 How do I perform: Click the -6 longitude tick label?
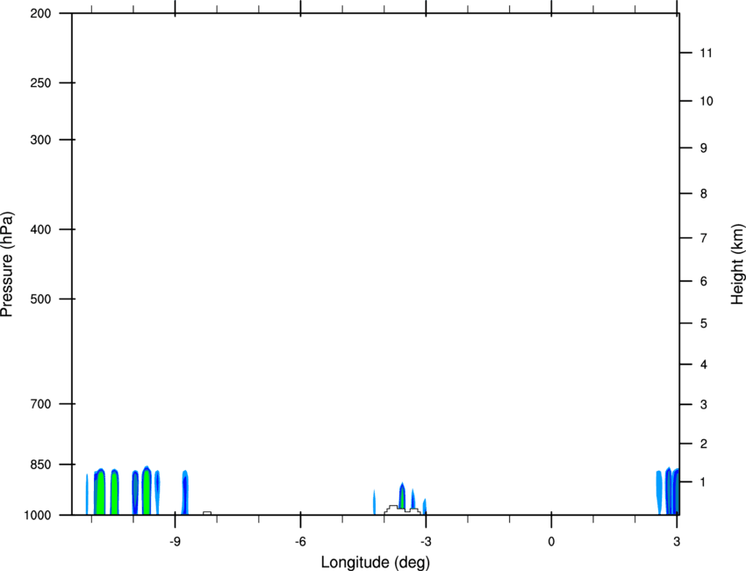click(x=300, y=541)
